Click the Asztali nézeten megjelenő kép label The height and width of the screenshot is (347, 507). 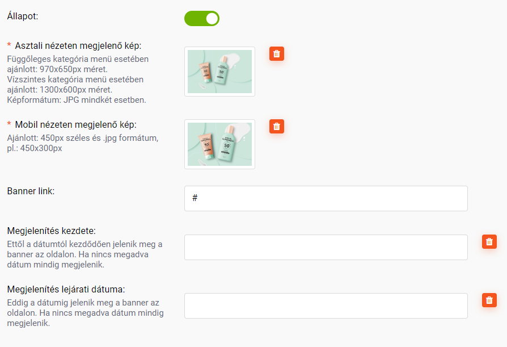tap(78, 45)
